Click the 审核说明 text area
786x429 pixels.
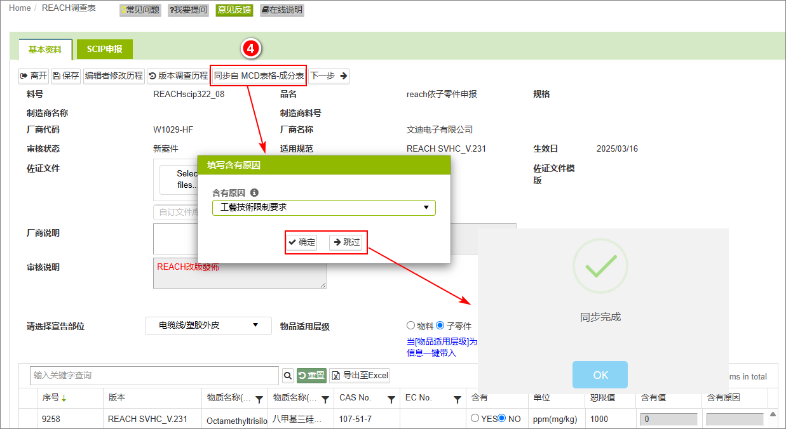click(x=240, y=274)
